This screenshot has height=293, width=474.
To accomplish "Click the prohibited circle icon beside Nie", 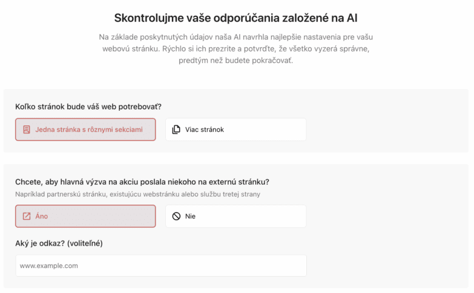I will 176,216.
